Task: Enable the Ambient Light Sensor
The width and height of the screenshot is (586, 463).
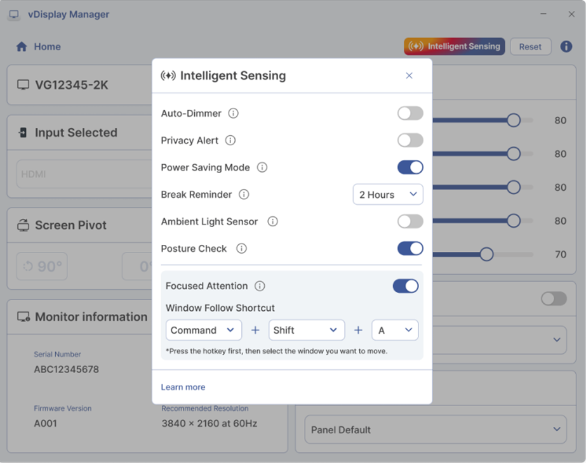Action: (x=410, y=221)
